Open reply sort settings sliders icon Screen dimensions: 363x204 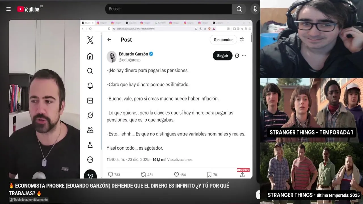[242, 40]
